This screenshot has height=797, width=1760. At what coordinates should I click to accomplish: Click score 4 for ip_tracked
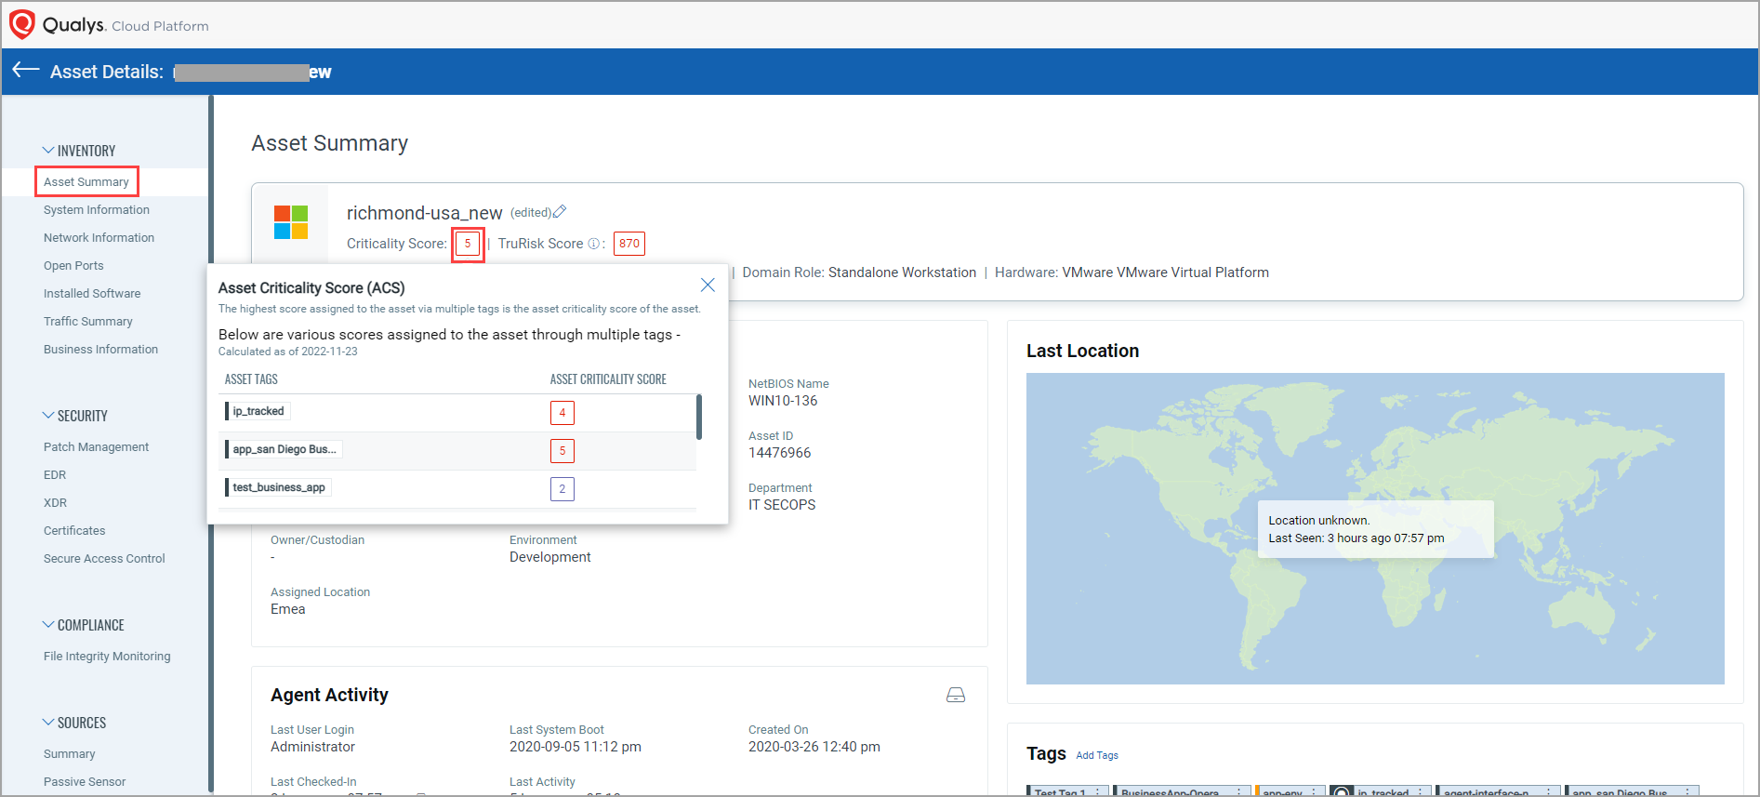(x=562, y=412)
